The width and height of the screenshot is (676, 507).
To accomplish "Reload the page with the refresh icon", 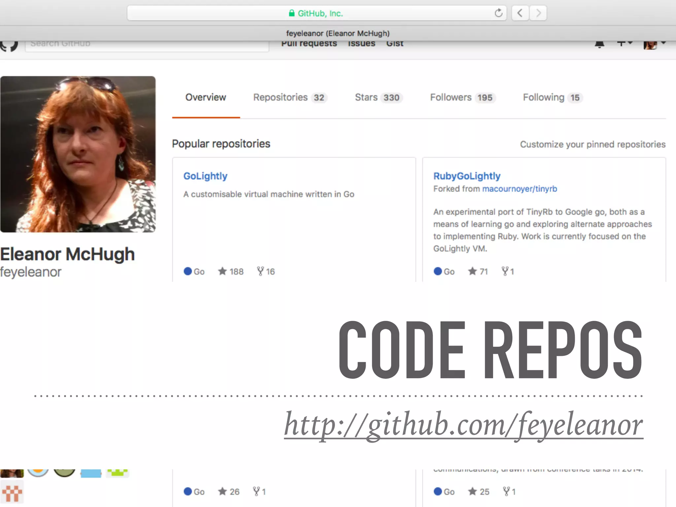I will (498, 13).
